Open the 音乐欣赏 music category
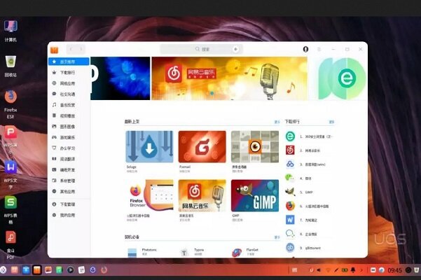 click(67, 105)
